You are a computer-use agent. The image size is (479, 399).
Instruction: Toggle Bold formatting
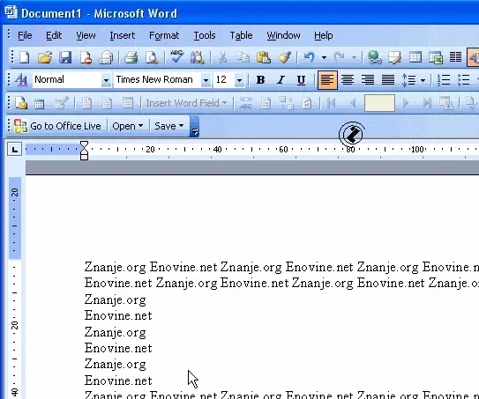coord(260,80)
